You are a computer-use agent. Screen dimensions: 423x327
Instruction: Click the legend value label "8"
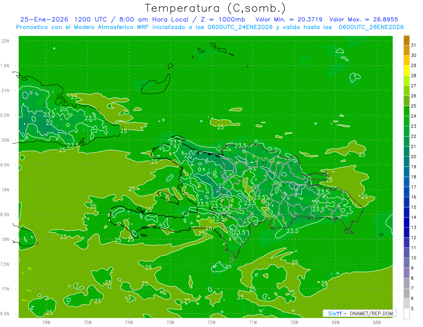[412, 278]
